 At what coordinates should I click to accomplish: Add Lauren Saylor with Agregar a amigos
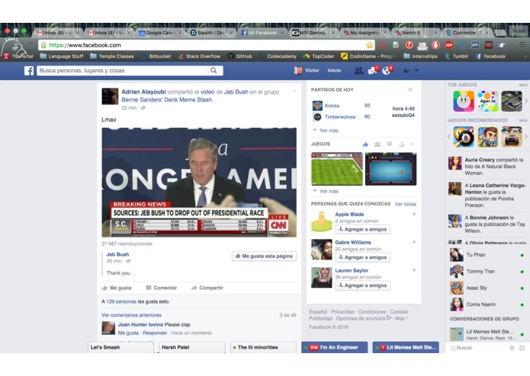[x=363, y=285]
